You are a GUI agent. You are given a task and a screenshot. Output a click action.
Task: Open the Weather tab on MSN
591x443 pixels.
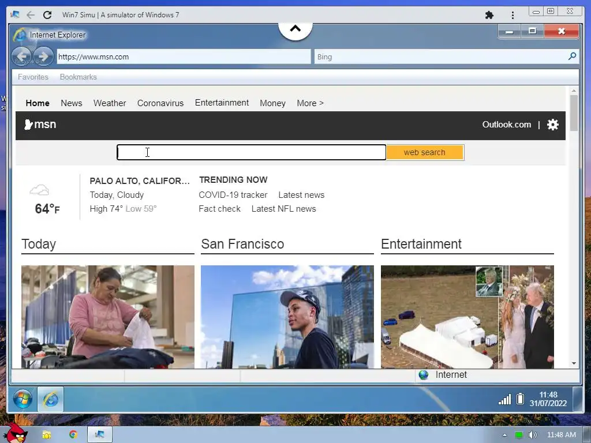[110, 103]
